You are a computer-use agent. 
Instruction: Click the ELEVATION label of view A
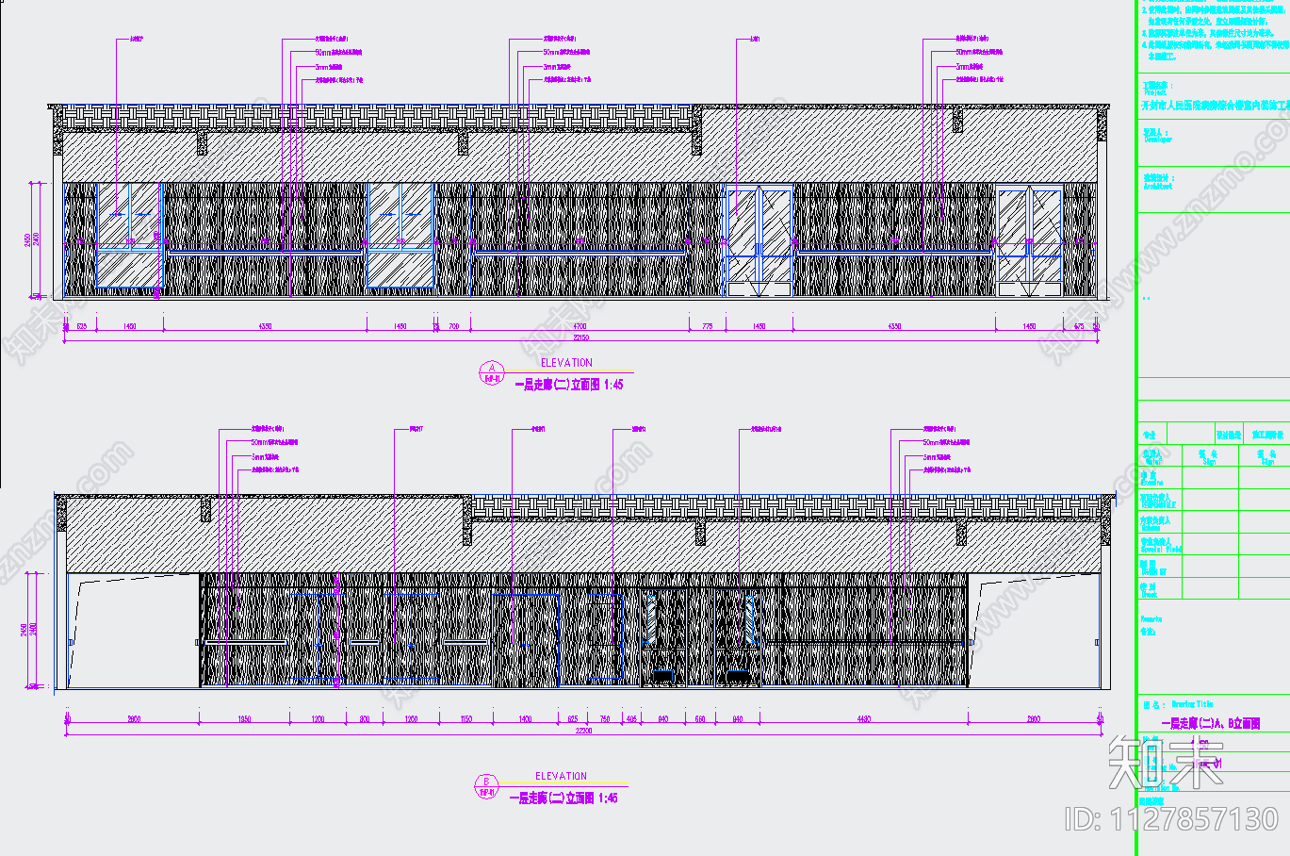click(566, 363)
